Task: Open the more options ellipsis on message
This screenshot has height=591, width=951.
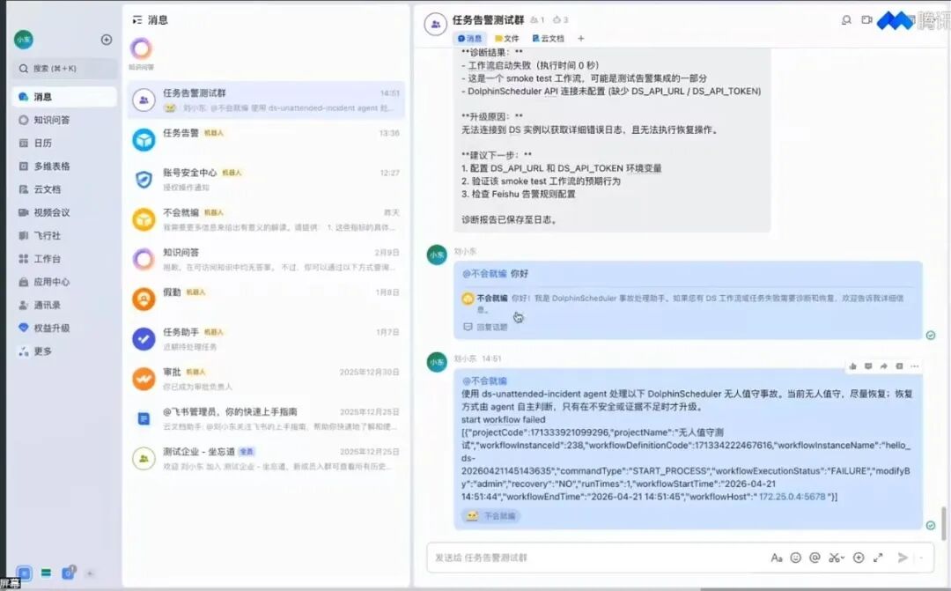Action: [915, 366]
